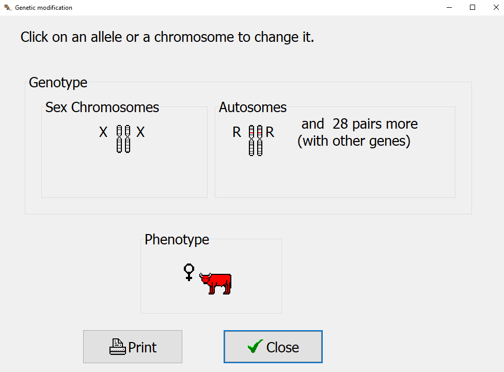The image size is (504, 372).
Task: Click the right X sex chromosome icon
Action: (128, 139)
